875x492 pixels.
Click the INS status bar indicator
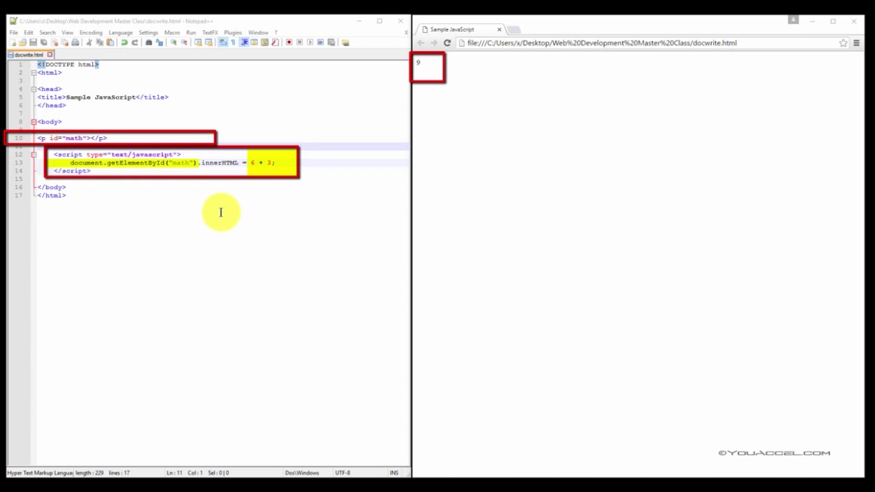coord(394,473)
